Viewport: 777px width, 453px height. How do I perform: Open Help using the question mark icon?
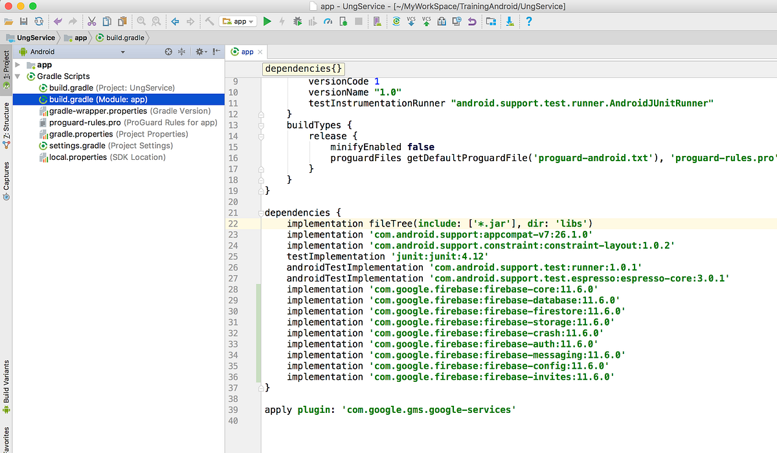click(x=528, y=21)
